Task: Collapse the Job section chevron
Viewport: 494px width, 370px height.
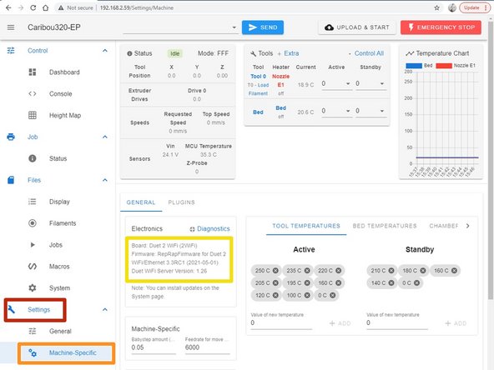Action: click(x=105, y=137)
